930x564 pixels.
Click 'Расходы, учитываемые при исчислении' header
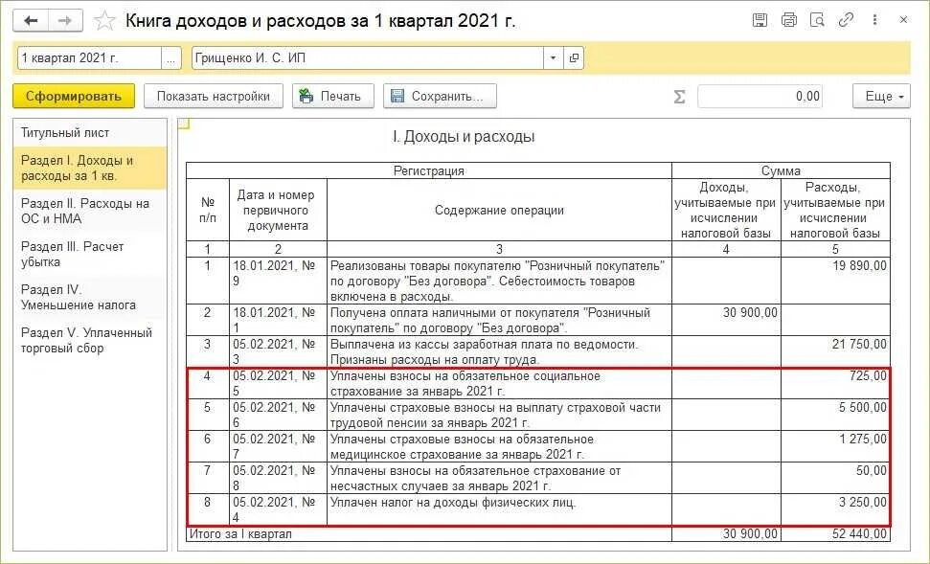835,210
